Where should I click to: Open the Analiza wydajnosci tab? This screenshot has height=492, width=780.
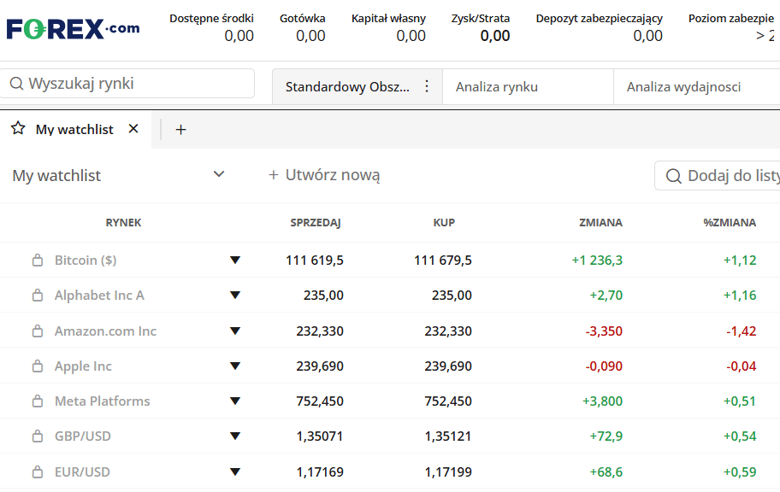click(697, 87)
